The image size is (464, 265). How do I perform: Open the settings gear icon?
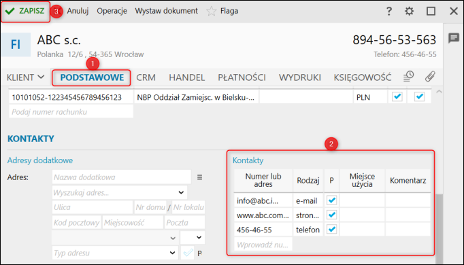point(410,12)
